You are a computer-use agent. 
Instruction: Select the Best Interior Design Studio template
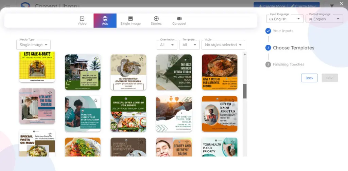174,72
